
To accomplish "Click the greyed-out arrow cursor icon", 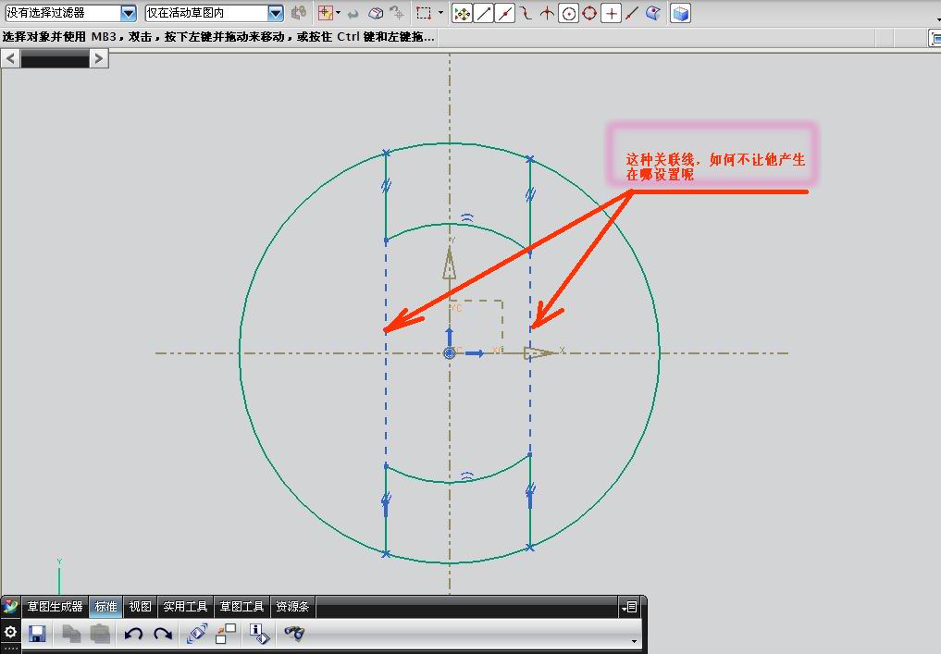I will (397, 13).
